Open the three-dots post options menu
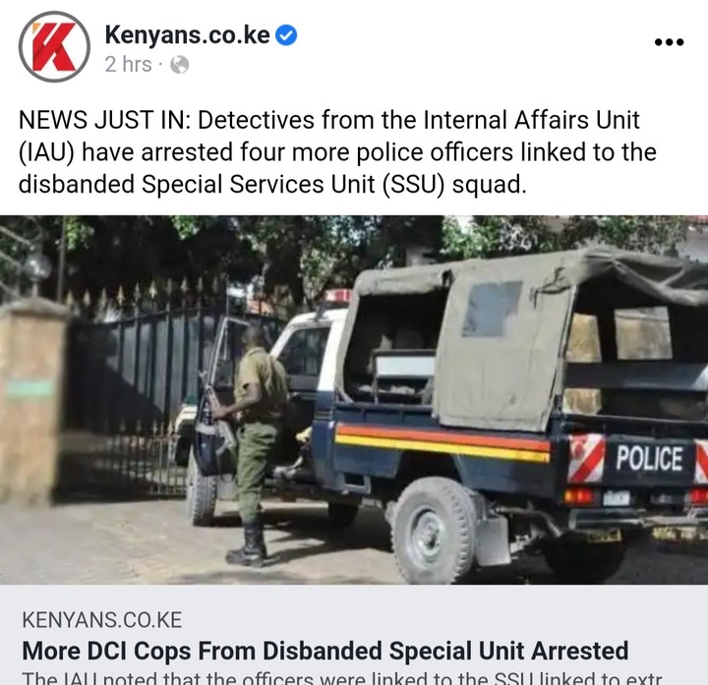 pyautogui.click(x=670, y=42)
